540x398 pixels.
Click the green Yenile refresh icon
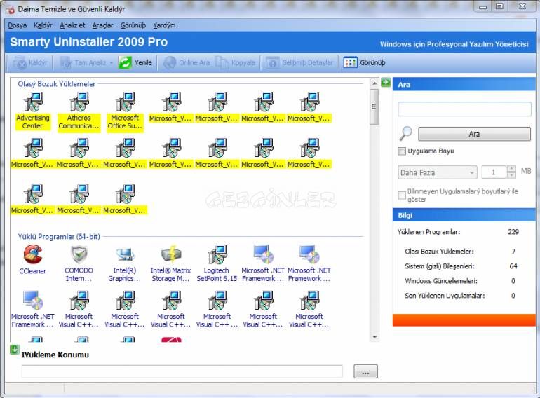pyautogui.click(x=125, y=62)
